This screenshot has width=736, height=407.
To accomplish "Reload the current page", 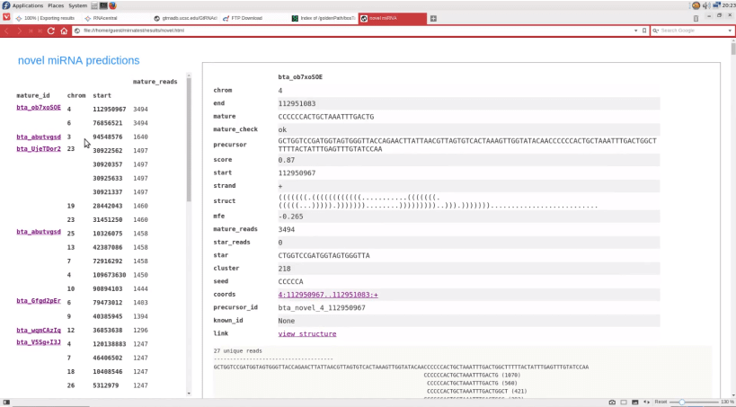I will (x=51, y=31).
